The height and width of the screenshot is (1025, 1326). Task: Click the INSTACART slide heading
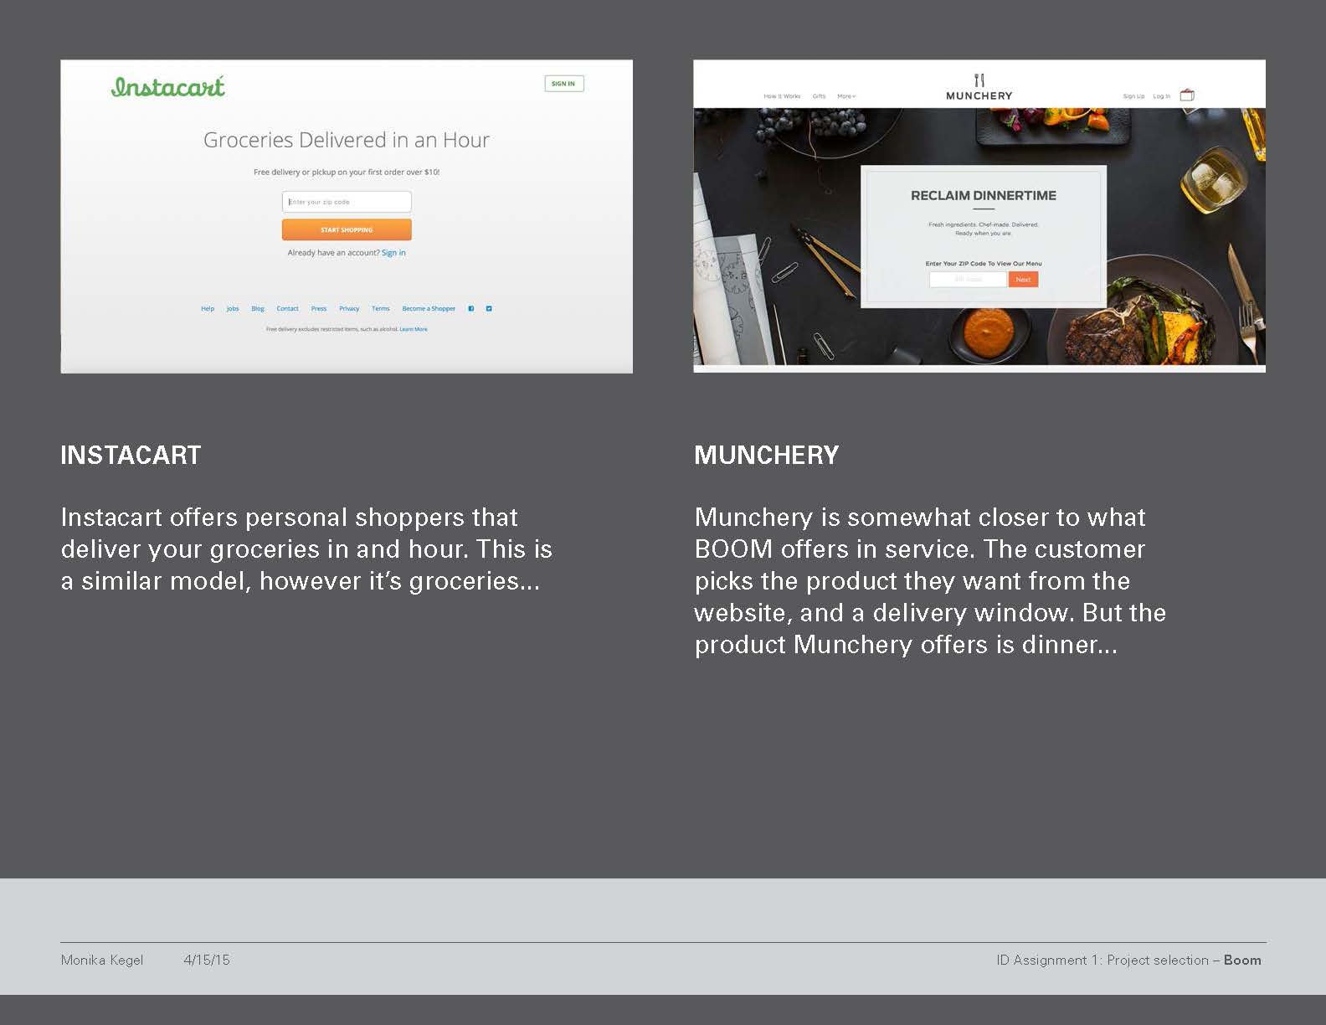pyautogui.click(x=131, y=455)
